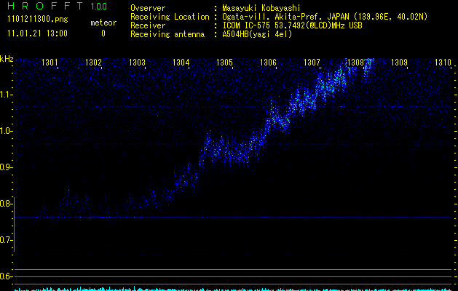Click the 1301 time marker
This screenshot has width=458, height=291.
(x=50, y=62)
